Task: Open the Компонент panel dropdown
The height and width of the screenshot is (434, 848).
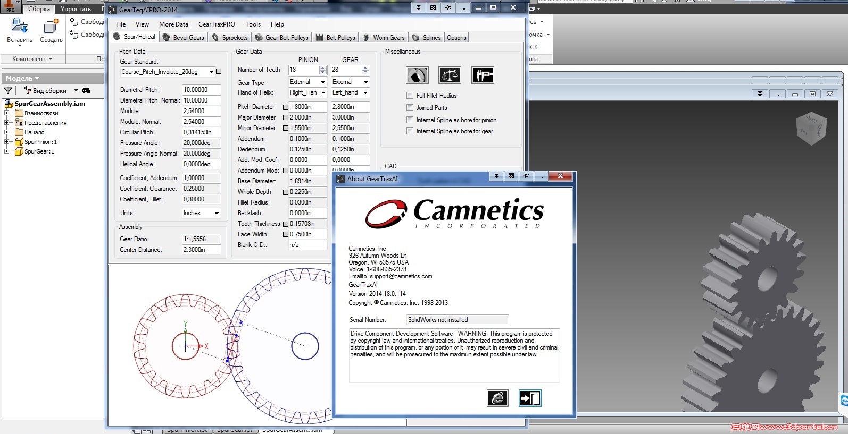Action: [32, 59]
